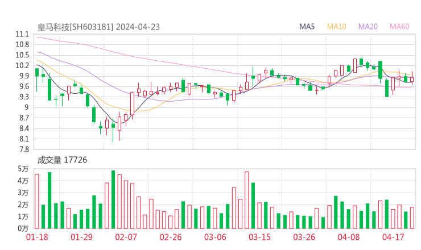Click the 04-17 date label

pyautogui.click(x=393, y=237)
